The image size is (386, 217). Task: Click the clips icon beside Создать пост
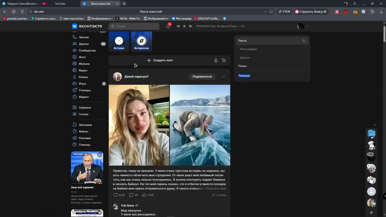pos(216,60)
